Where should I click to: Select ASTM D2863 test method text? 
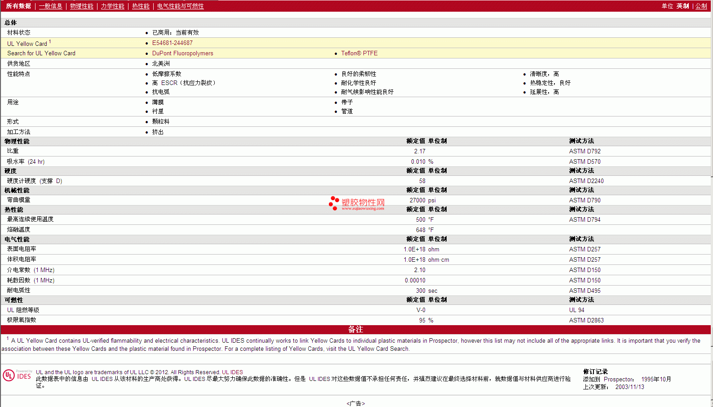coord(586,320)
